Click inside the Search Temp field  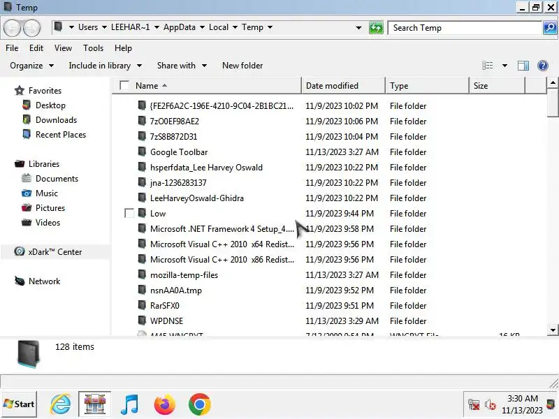coord(465,28)
